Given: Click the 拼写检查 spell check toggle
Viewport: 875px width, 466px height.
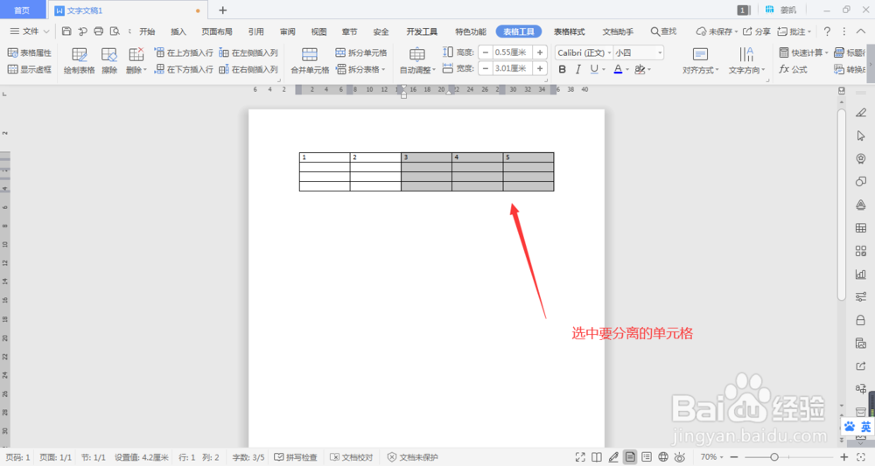Looking at the screenshot, I should coord(295,457).
